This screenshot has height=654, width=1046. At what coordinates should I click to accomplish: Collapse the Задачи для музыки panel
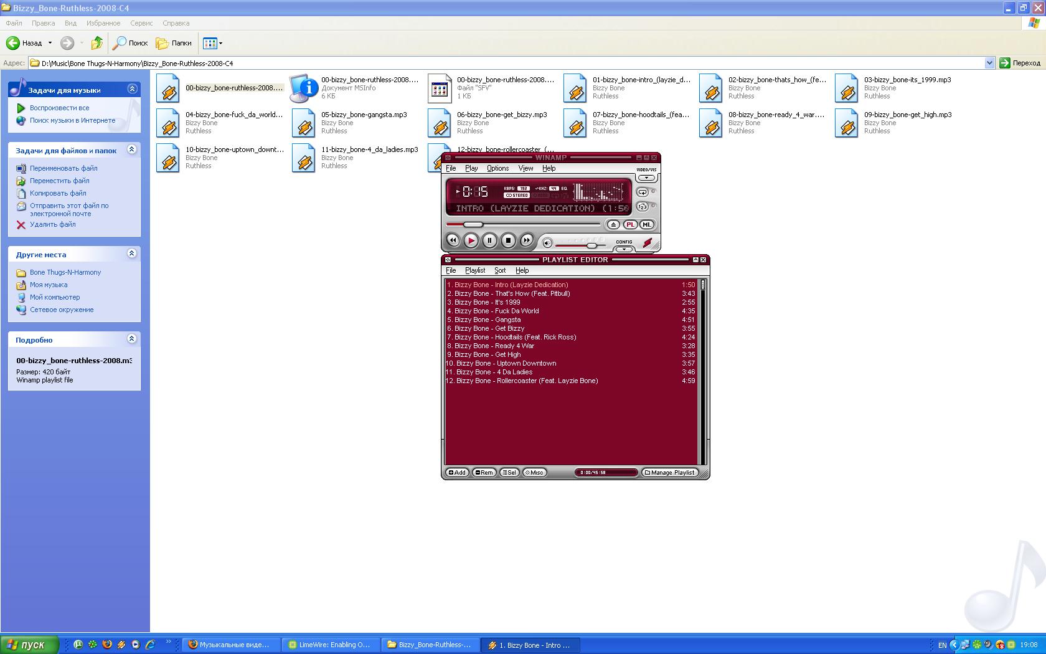[132, 89]
